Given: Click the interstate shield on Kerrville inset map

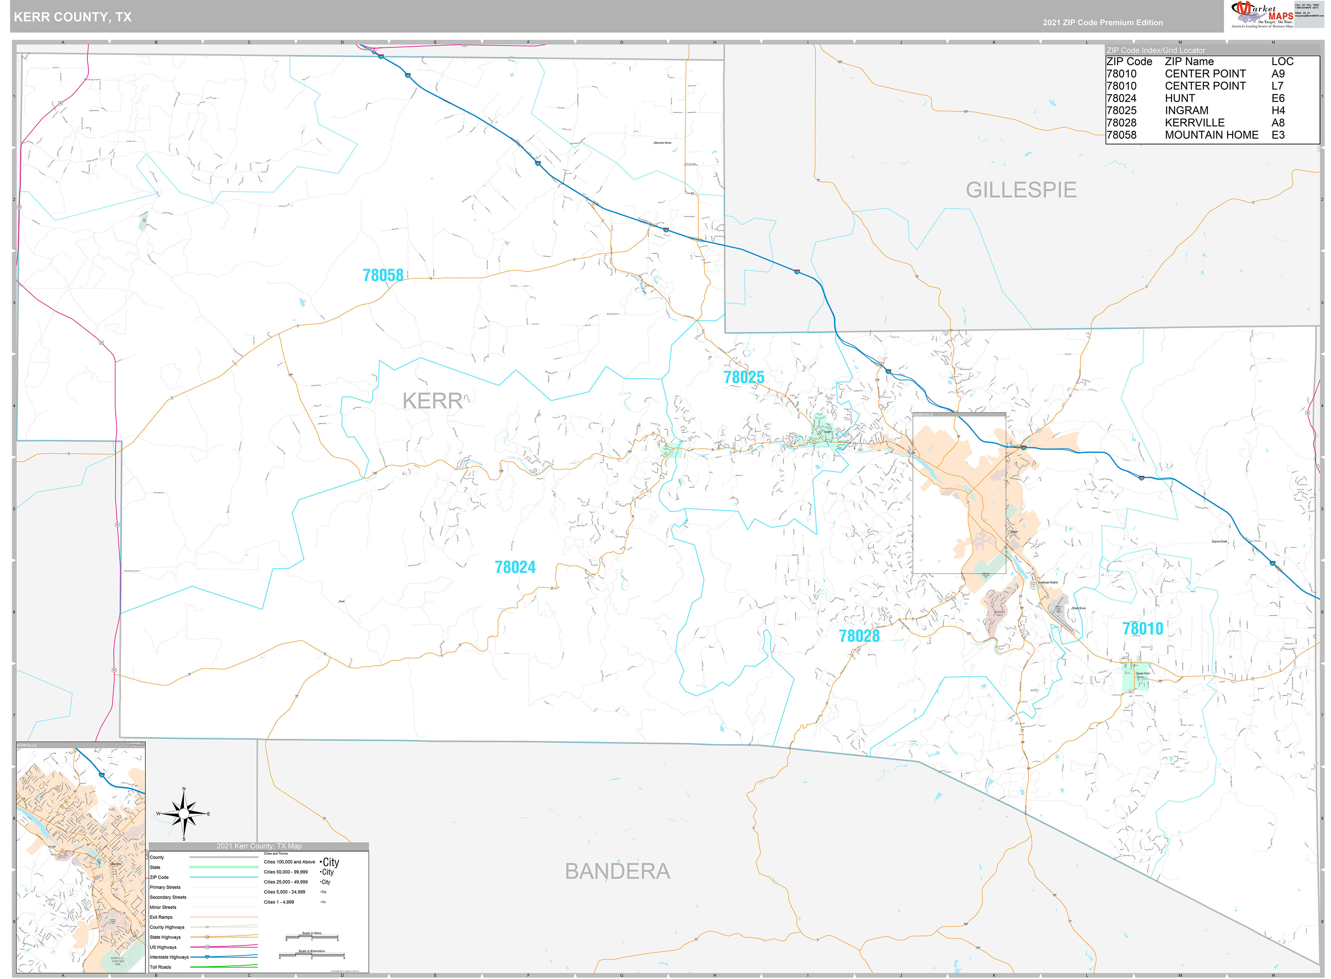Looking at the screenshot, I should (x=102, y=775).
